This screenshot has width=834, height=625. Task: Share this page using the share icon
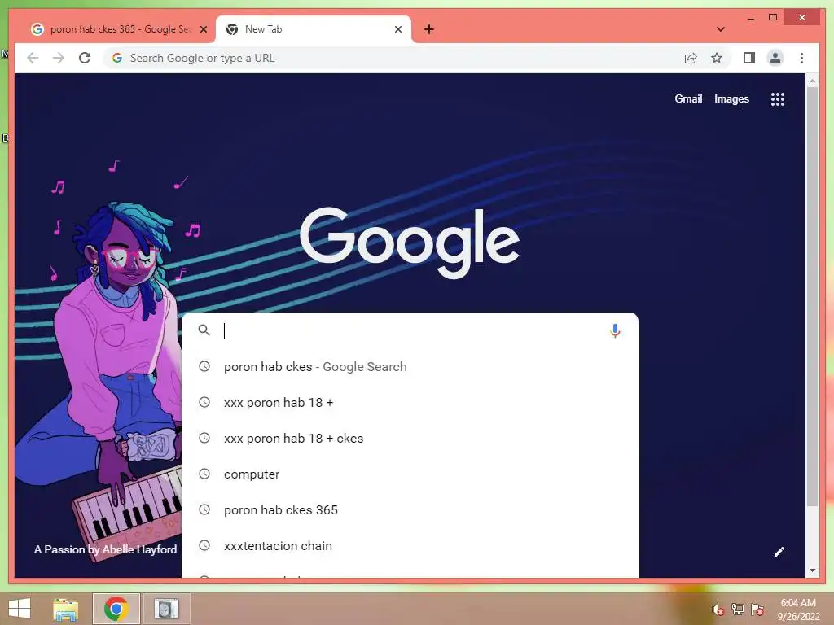click(691, 58)
